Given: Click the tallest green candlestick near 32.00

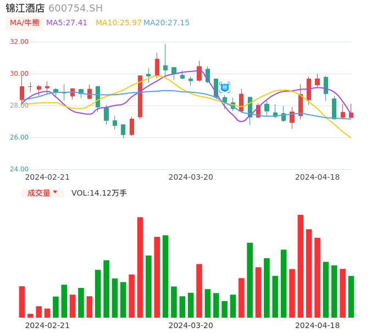Looking at the screenshot, I should 165,67.
